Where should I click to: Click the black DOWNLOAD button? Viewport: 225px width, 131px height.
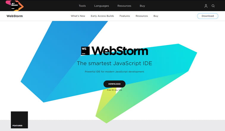[114, 84]
